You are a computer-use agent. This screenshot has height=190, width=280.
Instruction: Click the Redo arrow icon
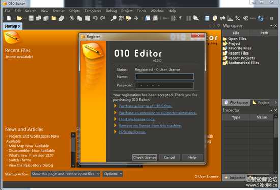(103, 18)
